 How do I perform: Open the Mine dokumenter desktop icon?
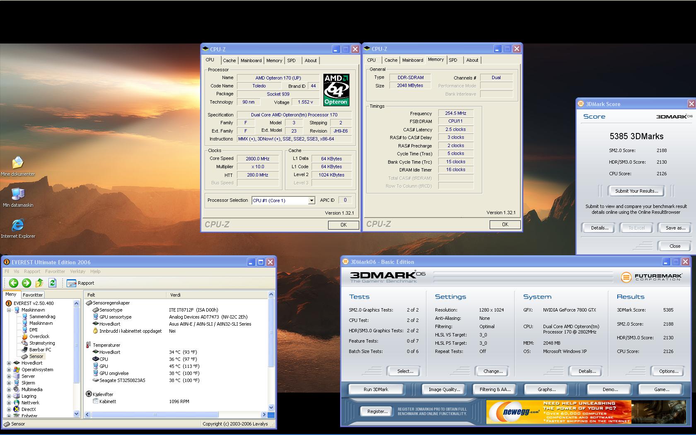click(x=18, y=166)
